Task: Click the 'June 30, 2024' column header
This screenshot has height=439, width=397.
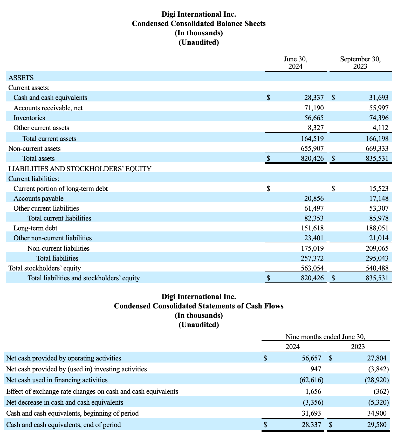Action: click(x=296, y=63)
